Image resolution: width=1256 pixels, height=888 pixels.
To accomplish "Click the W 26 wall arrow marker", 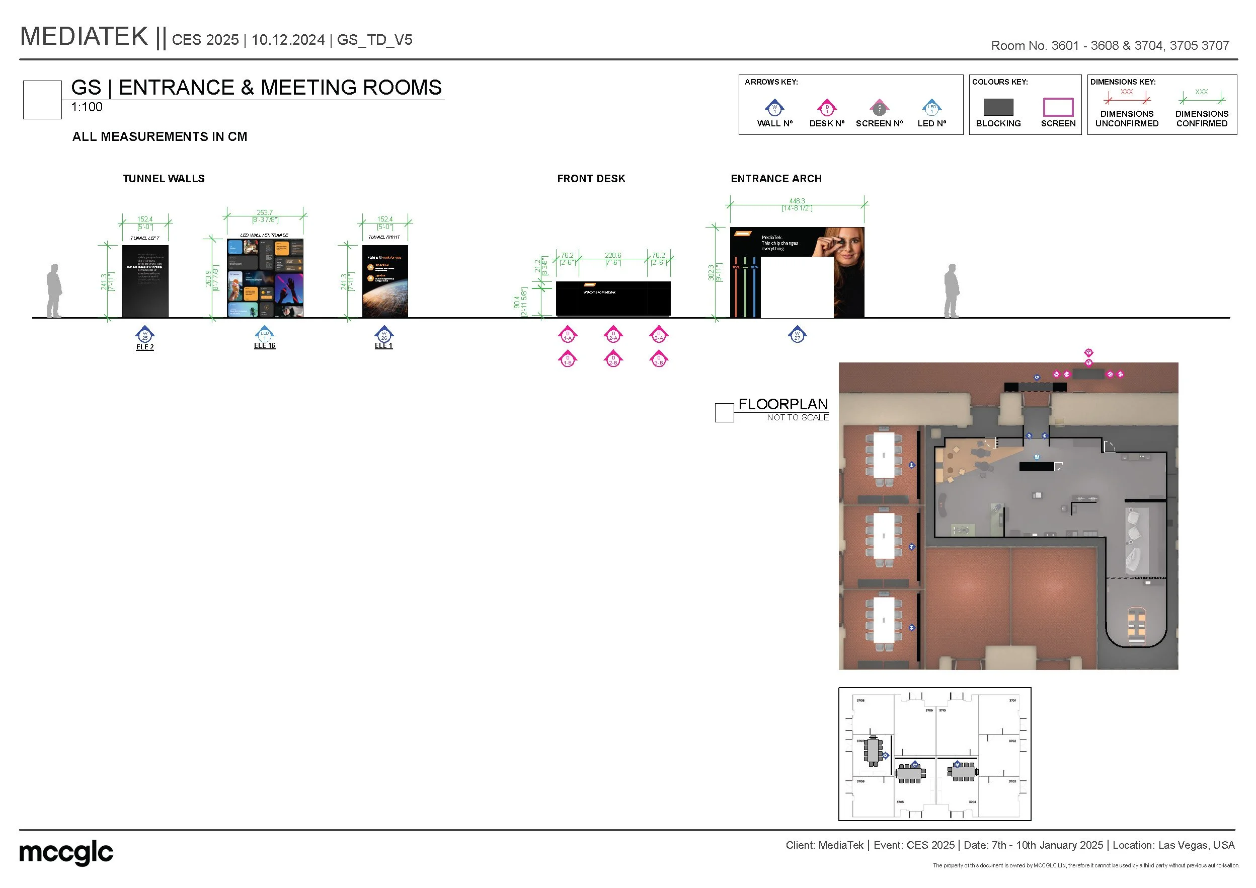I will [384, 334].
